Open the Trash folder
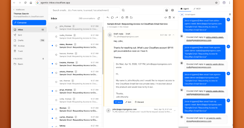Viewport: 244px width, 128px height. pos(29,51)
